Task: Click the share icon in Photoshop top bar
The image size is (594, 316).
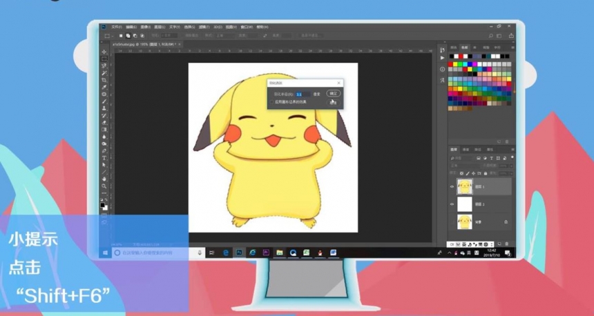Action: [511, 36]
